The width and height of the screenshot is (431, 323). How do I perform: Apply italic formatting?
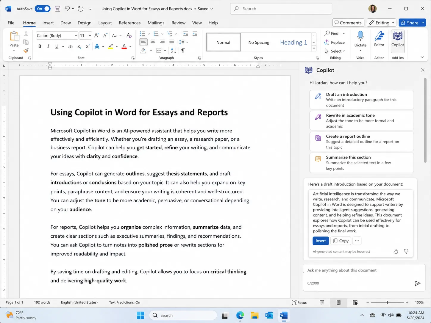coord(48,46)
